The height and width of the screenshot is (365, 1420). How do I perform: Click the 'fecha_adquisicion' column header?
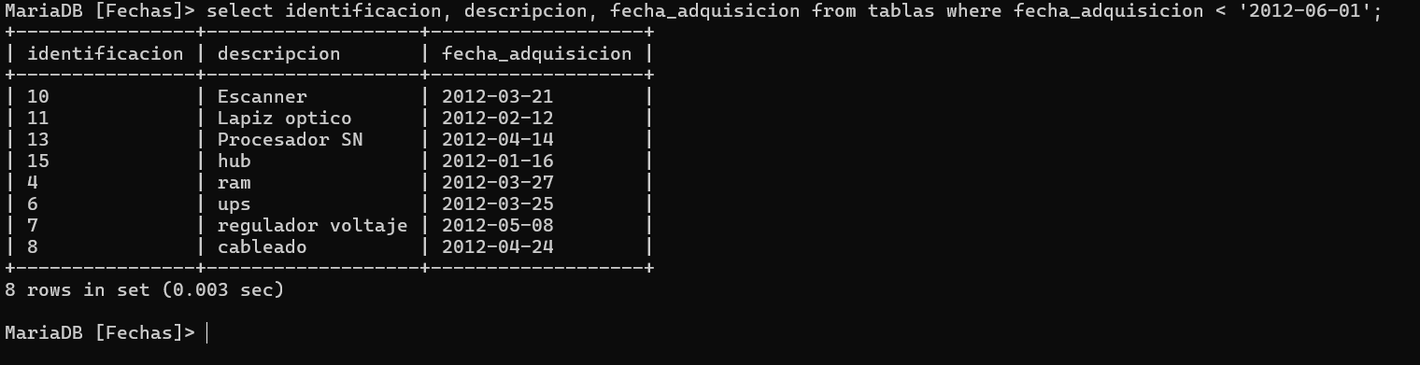(x=537, y=53)
